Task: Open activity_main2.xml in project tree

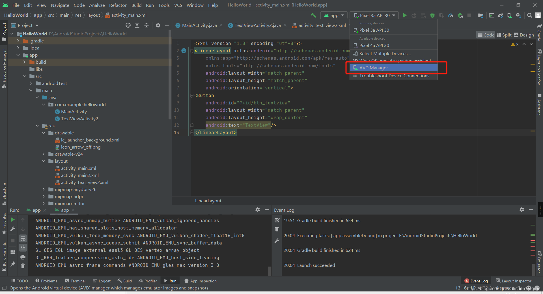Action: point(80,175)
